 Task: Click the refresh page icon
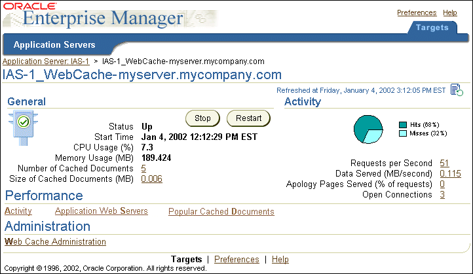(x=457, y=90)
